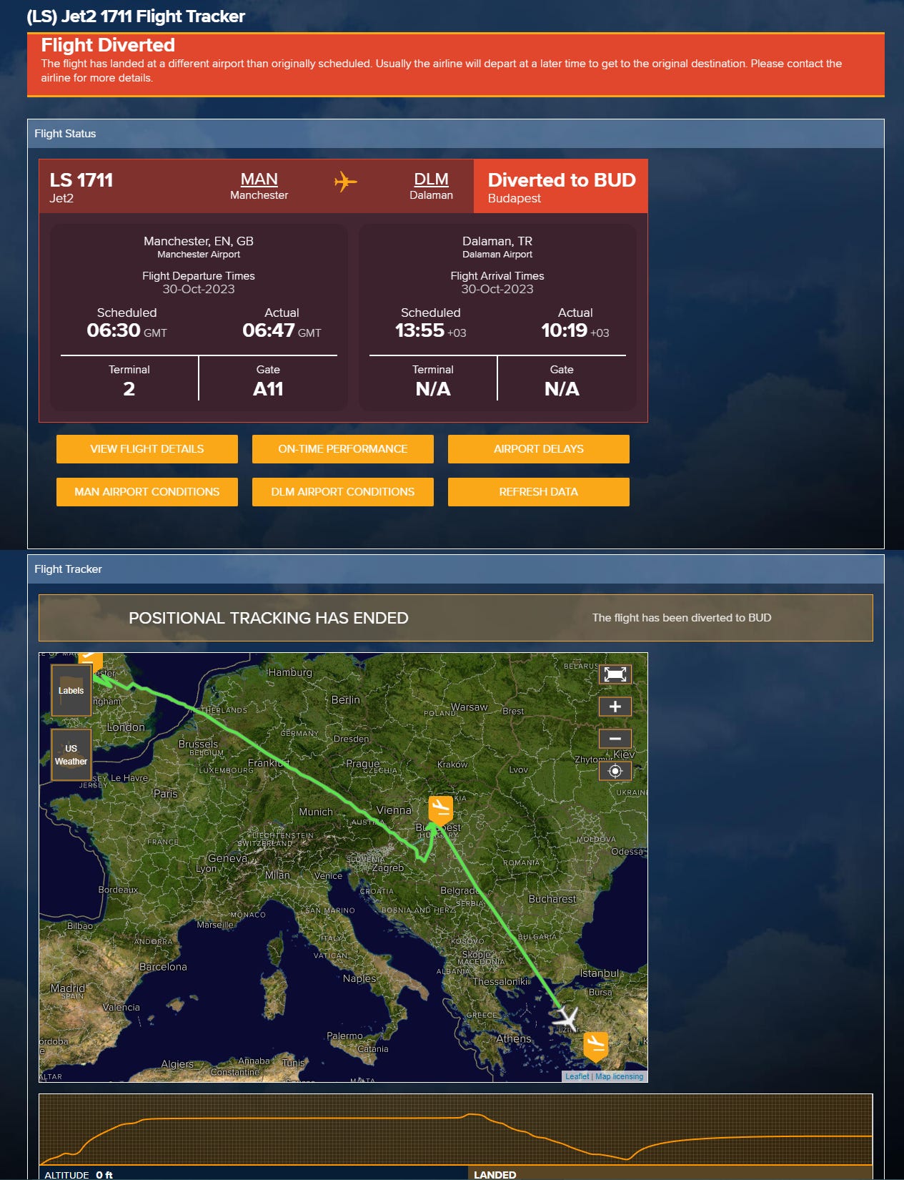Click the orange airplane icon between MAN and DLM

click(345, 182)
